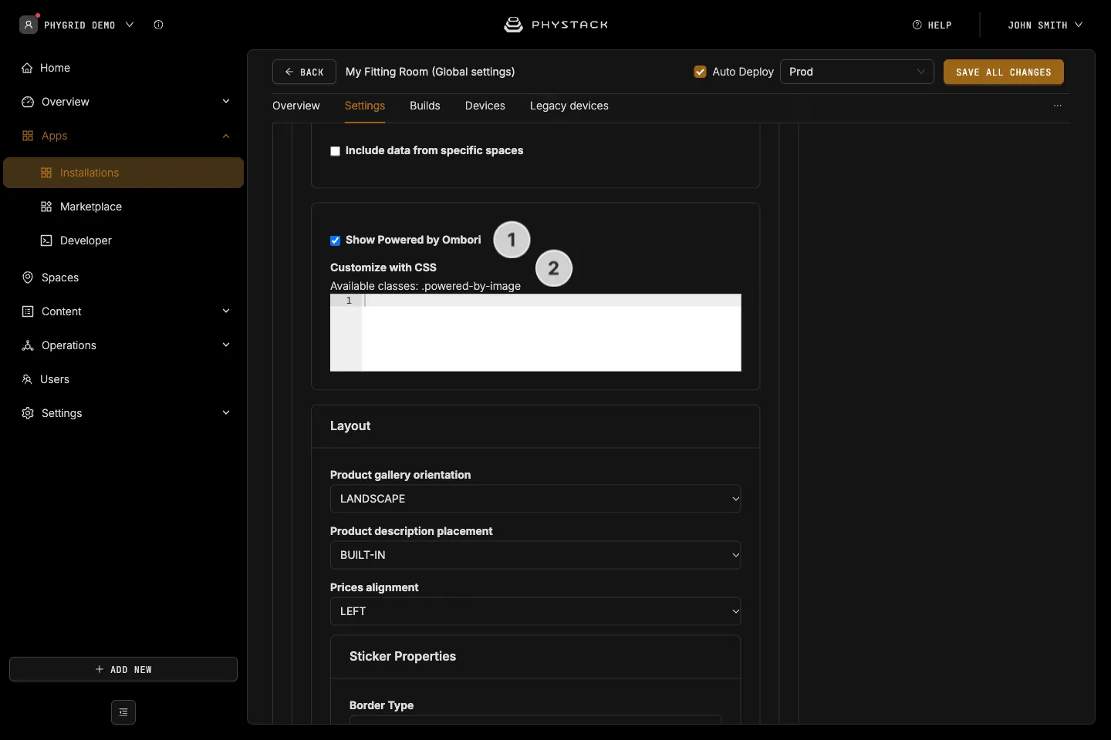The image size is (1111, 740).
Task: Click inside the CSS code editor
Action: click(551, 332)
